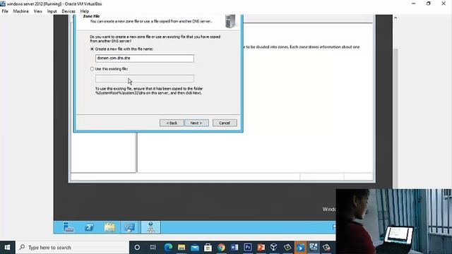Click the diamond icon left of the orange-highlighted taskbar icon
The height and width of the screenshot is (254, 452).
(287, 248)
